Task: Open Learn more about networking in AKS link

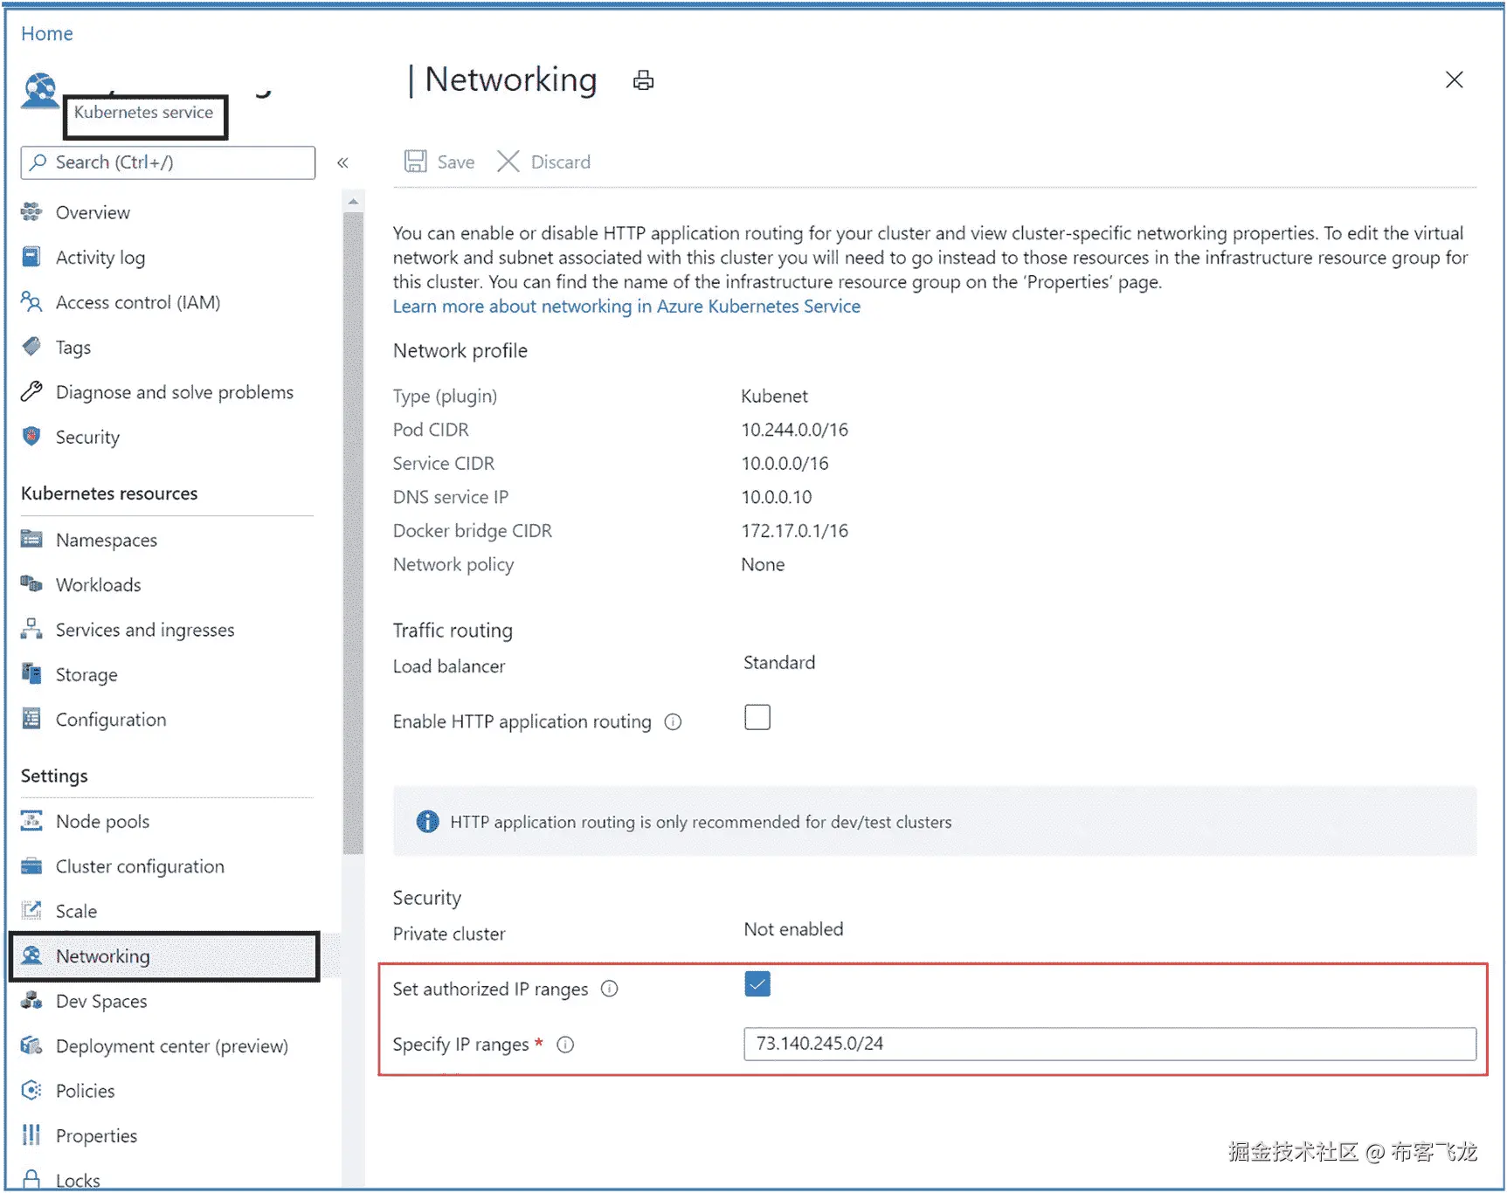Action: (626, 307)
